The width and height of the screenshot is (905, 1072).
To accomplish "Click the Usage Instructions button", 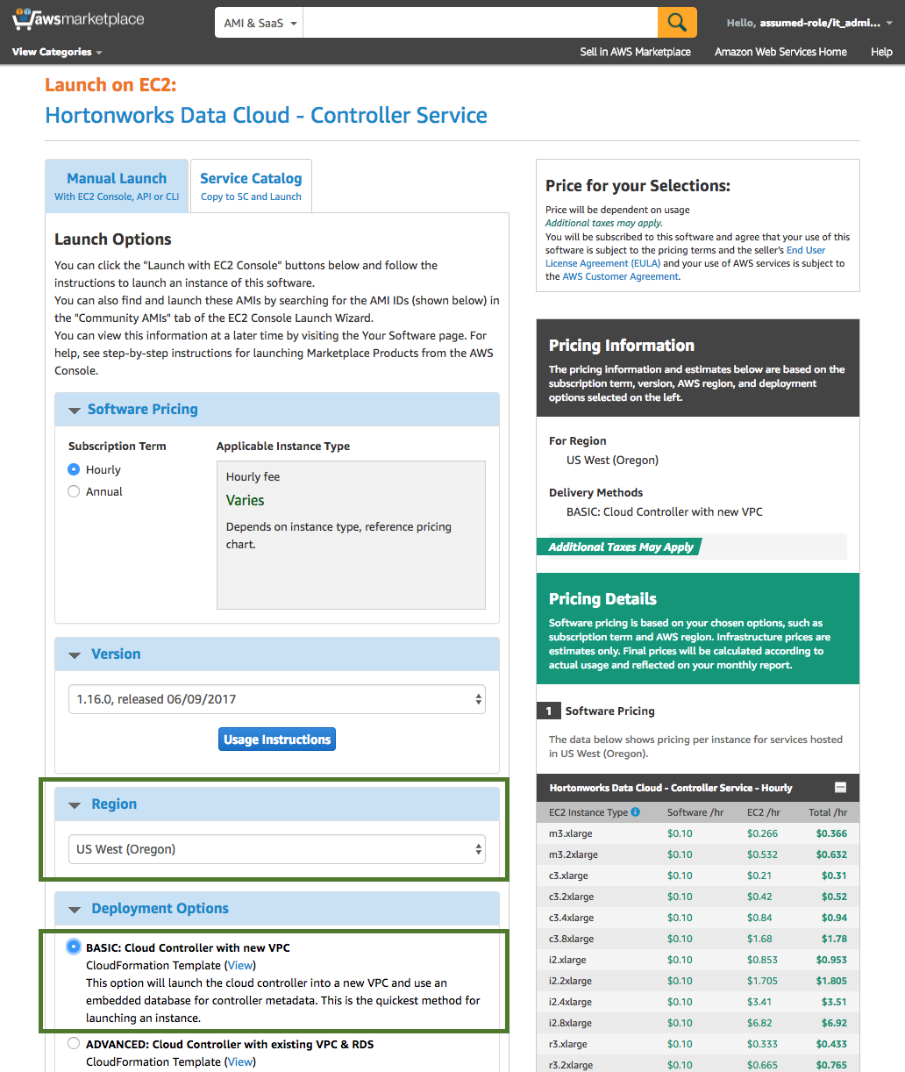I will (x=276, y=739).
